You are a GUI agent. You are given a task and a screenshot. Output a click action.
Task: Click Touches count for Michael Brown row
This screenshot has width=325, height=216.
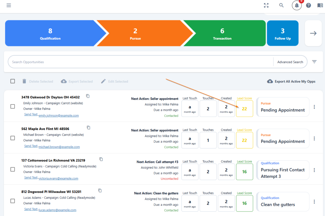208,140
